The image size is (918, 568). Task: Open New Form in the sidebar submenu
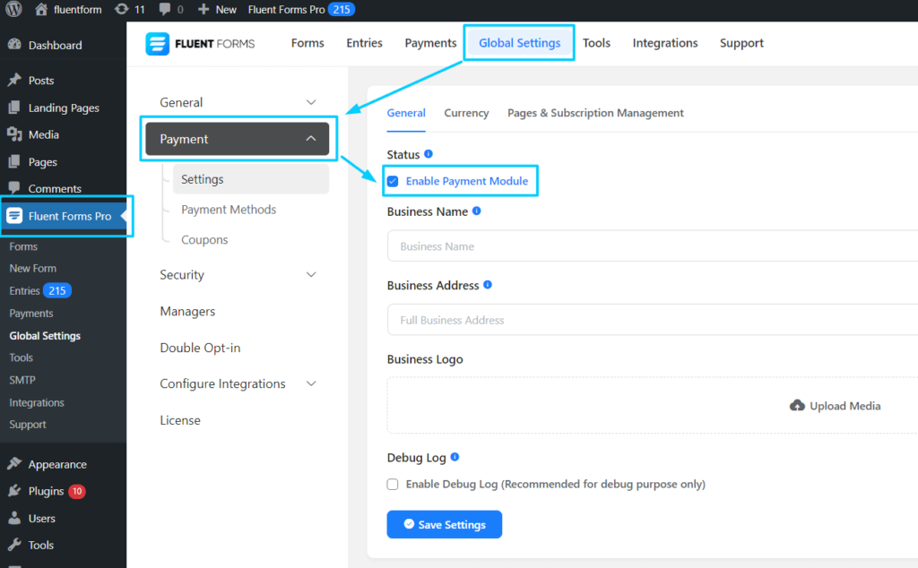coord(33,269)
